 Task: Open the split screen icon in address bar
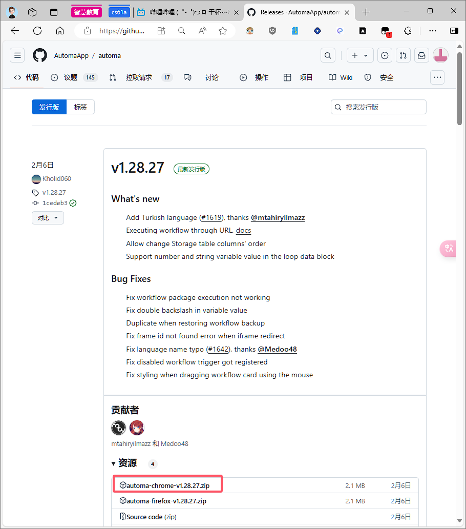[161, 31]
